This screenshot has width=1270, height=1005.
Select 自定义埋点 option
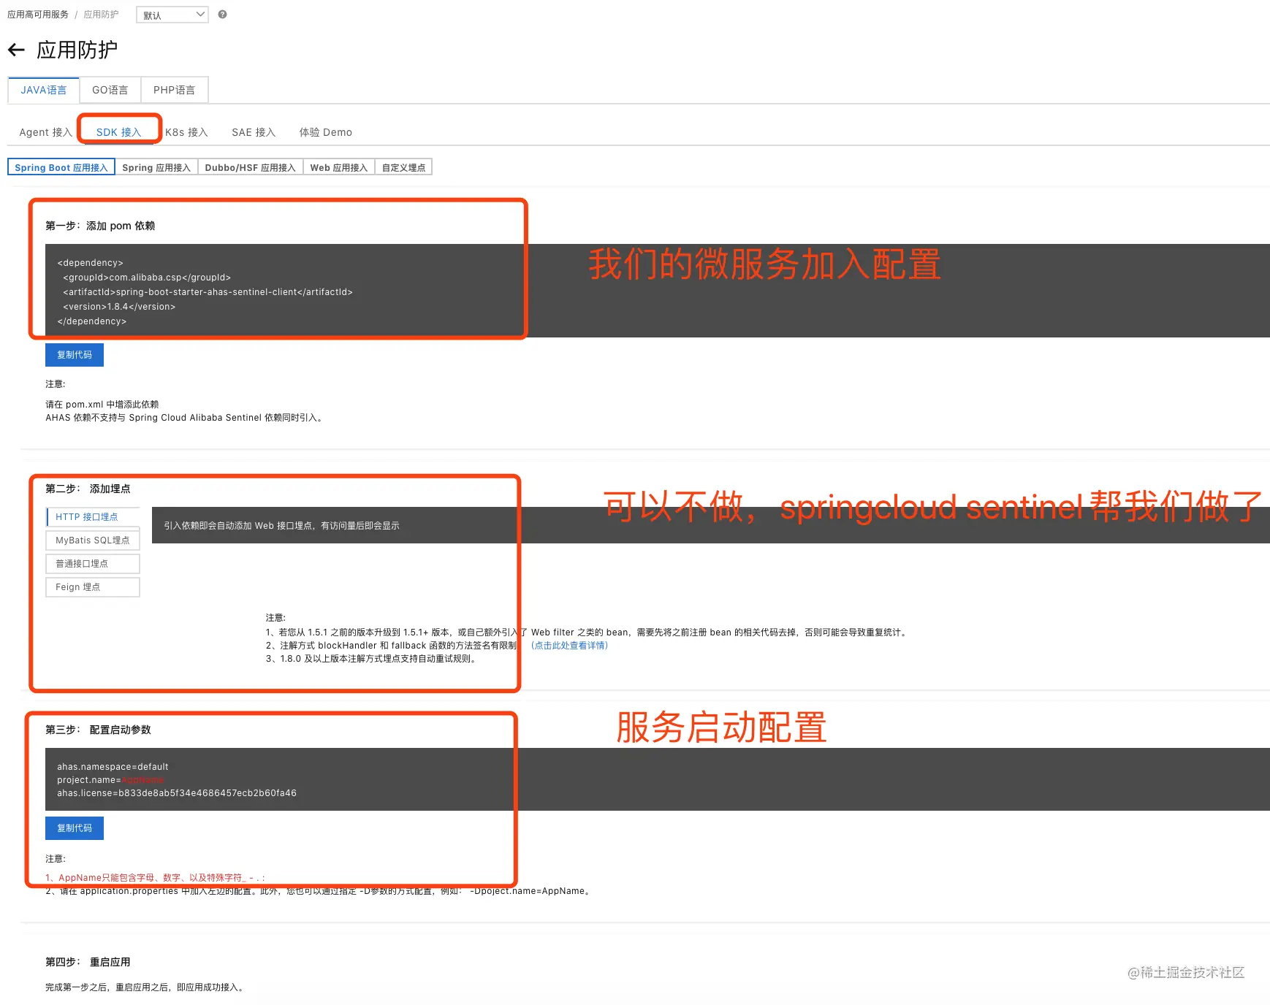[403, 167]
